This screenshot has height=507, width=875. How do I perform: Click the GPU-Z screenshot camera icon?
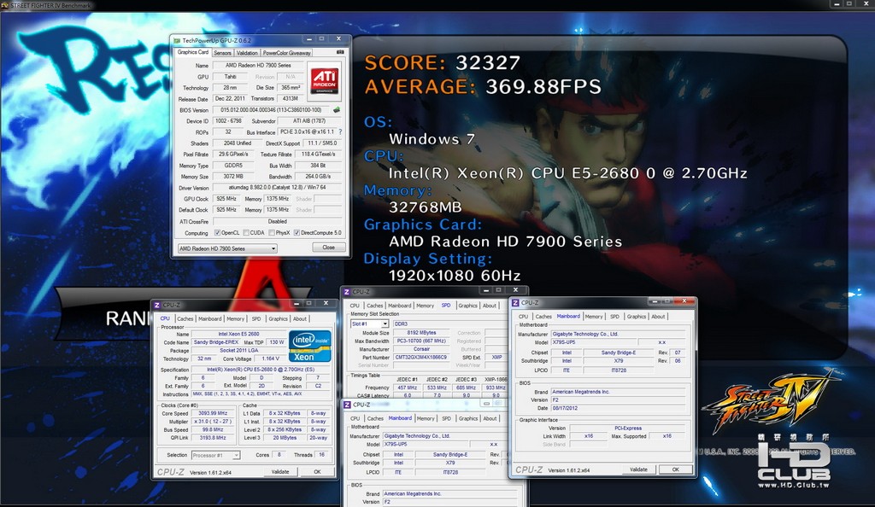(x=340, y=52)
